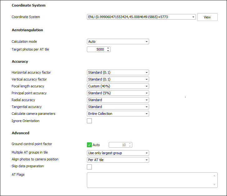
Task: Expand the Radial accuracy dropdown
Action: pyautogui.click(x=118, y=100)
